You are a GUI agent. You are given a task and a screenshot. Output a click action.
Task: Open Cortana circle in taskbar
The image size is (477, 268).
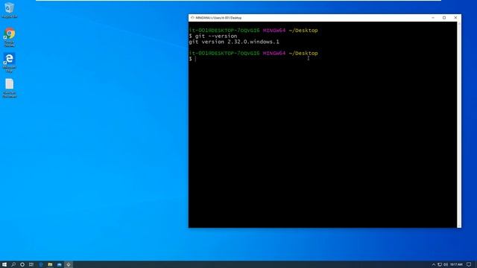(x=22, y=265)
